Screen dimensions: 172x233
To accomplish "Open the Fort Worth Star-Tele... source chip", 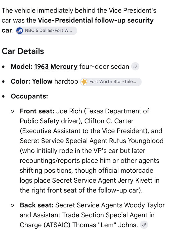I will click(111, 82).
